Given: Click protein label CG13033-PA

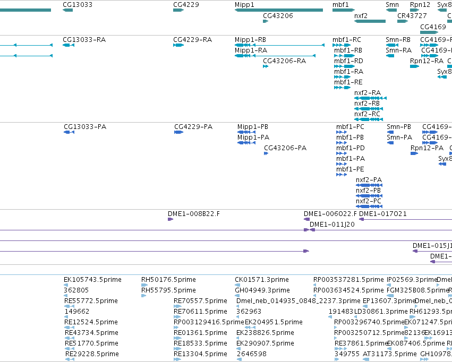Looking at the screenshot, I should point(85,127).
